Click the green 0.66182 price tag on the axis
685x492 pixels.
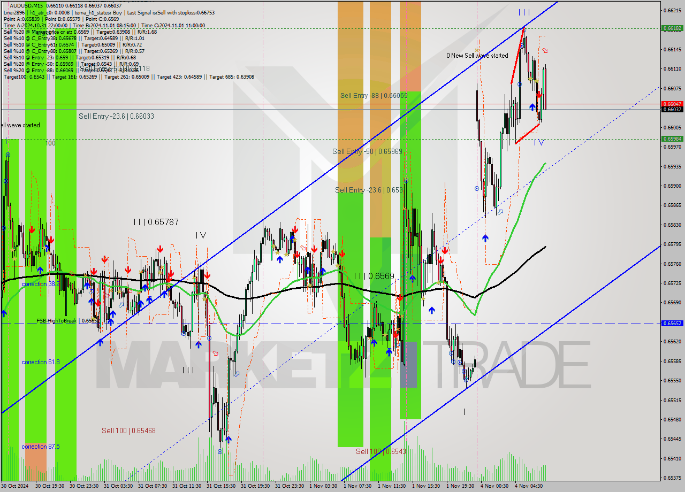[672, 28]
